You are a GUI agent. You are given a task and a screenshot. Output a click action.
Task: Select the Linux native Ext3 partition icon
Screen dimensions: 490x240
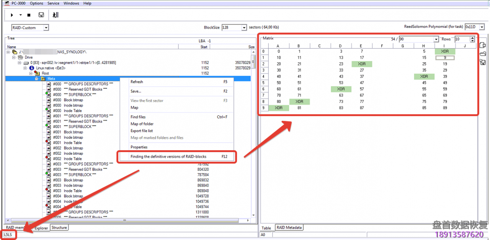(x=32, y=68)
